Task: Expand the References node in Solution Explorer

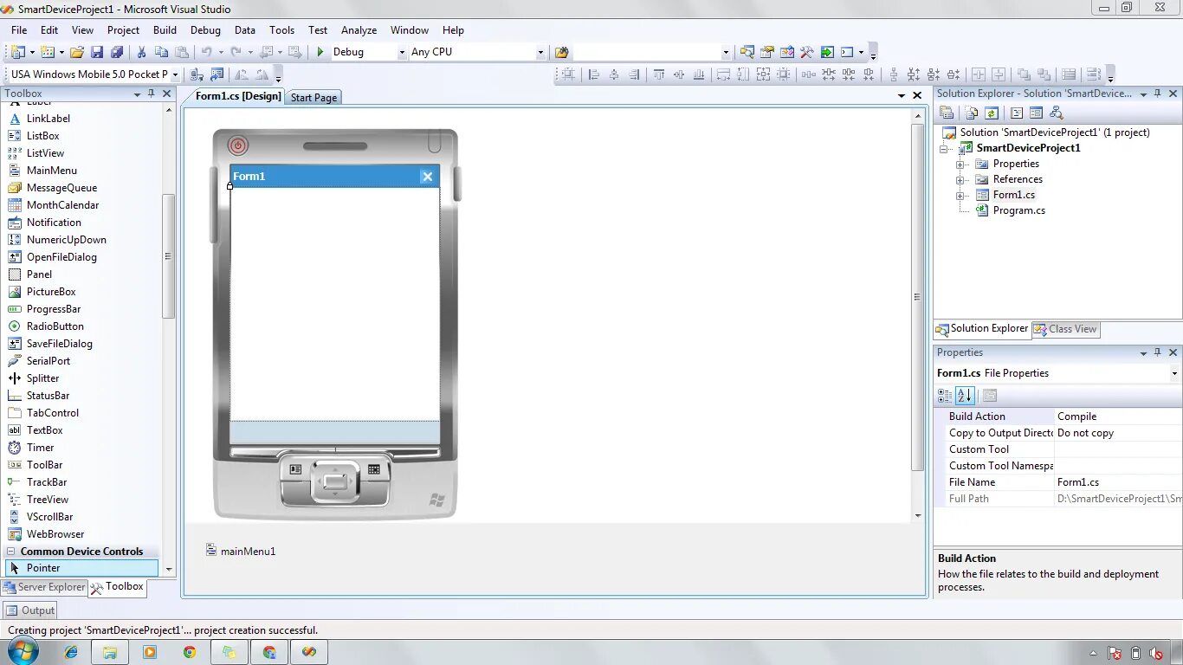Action: click(x=960, y=179)
